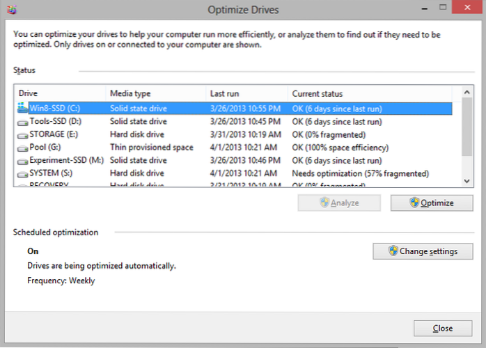The image size is (486, 348).
Task: Select Experiment-SSD (M:) drive name
Action: [67, 160]
